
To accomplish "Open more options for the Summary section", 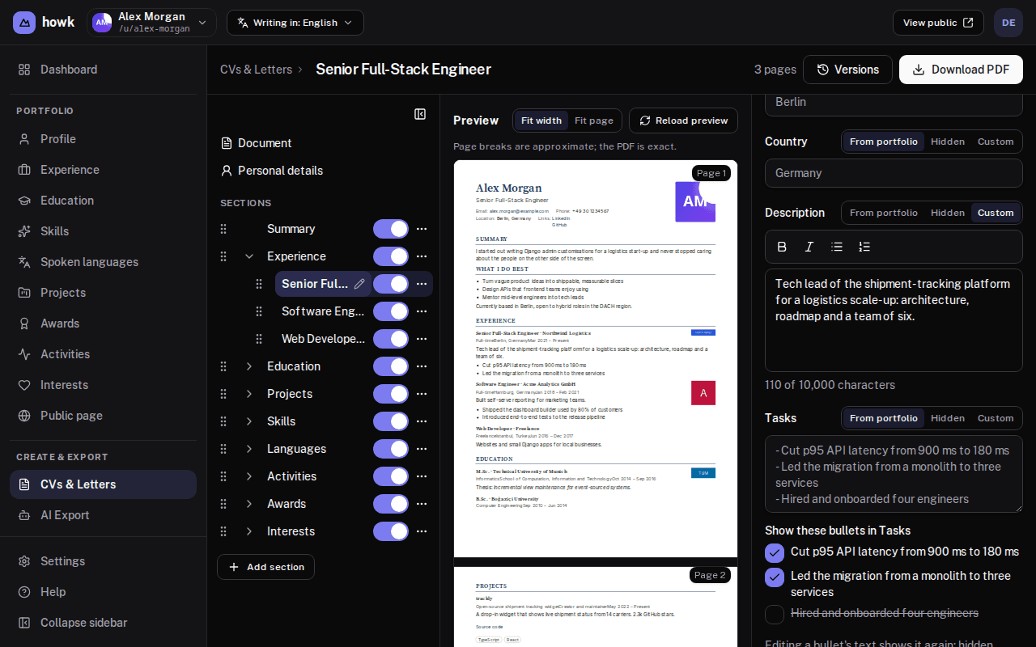I will click(422, 229).
